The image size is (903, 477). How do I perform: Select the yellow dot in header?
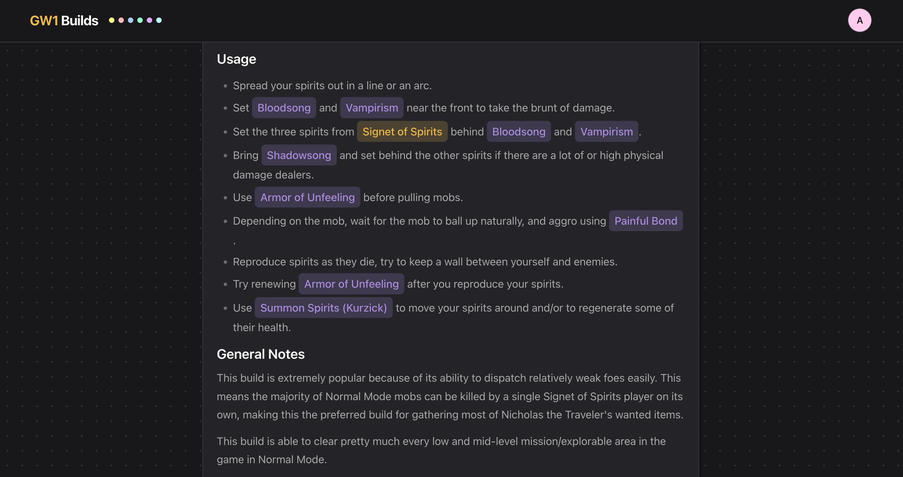pyautogui.click(x=111, y=20)
